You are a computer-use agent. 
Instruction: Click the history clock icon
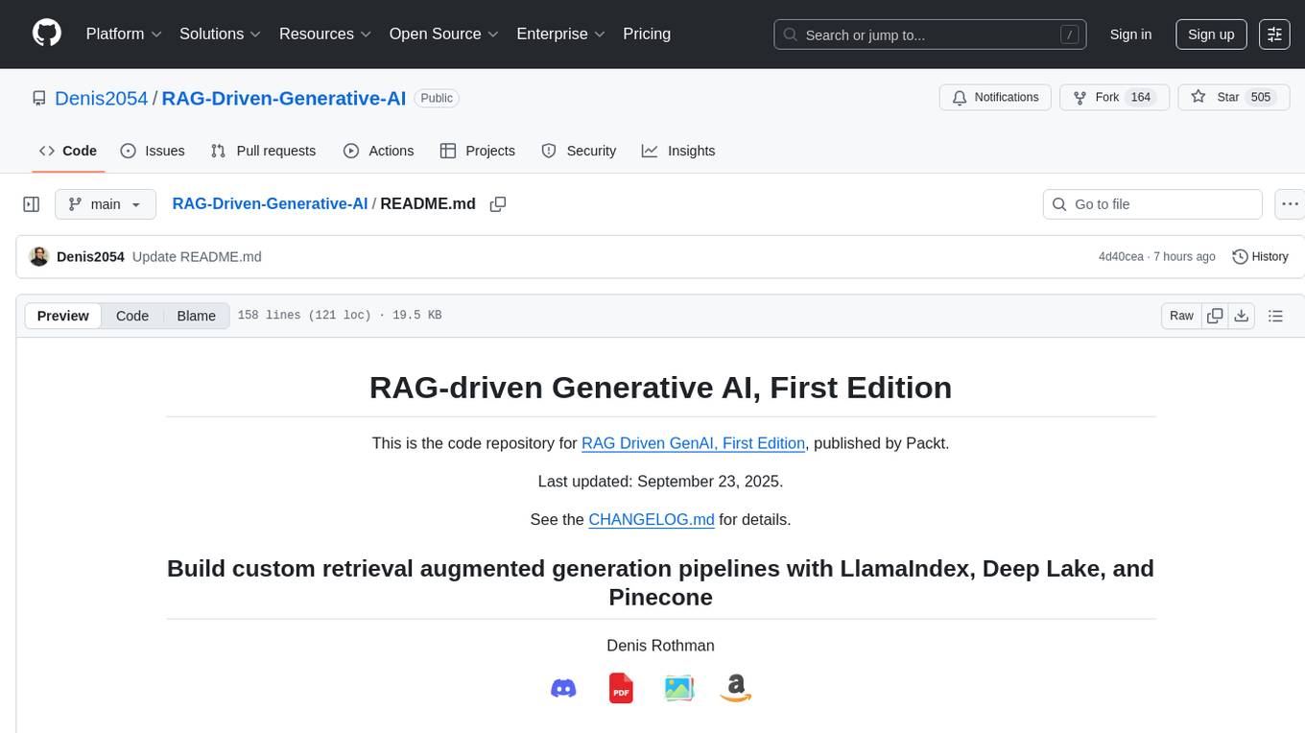click(x=1240, y=256)
